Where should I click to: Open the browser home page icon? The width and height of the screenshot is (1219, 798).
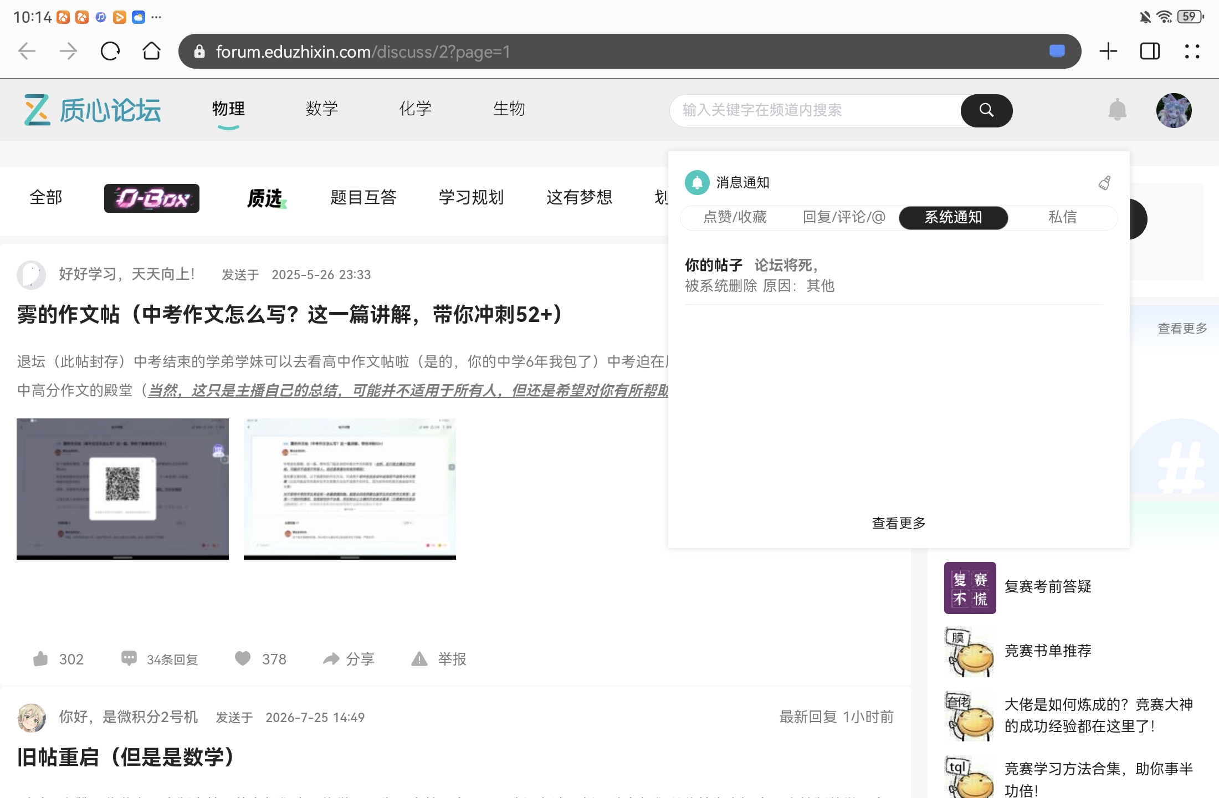click(151, 52)
